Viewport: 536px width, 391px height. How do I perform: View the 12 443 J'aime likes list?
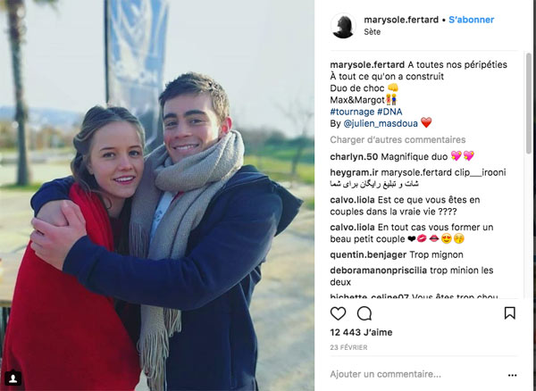(361, 332)
